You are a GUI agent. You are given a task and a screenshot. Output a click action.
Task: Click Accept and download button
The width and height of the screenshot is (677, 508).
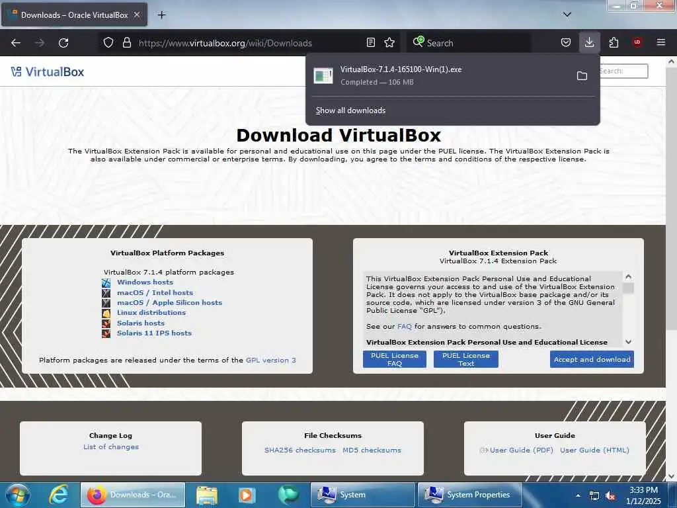[x=592, y=359]
